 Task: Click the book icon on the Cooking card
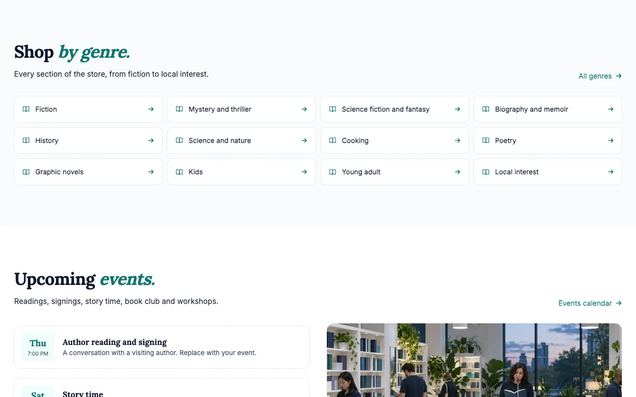(x=333, y=140)
